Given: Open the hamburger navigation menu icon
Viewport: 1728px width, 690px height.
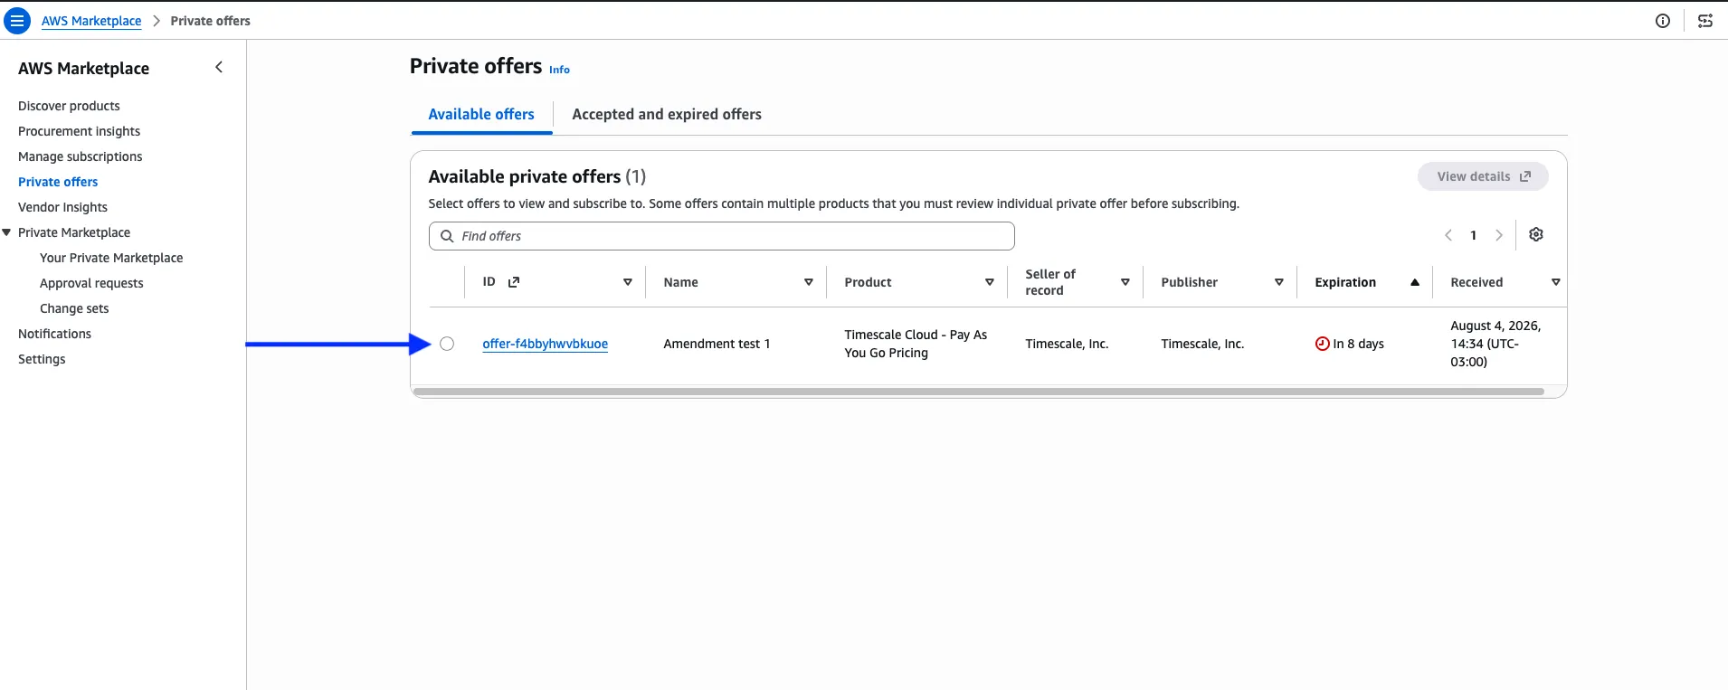Looking at the screenshot, I should pos(16,20).
